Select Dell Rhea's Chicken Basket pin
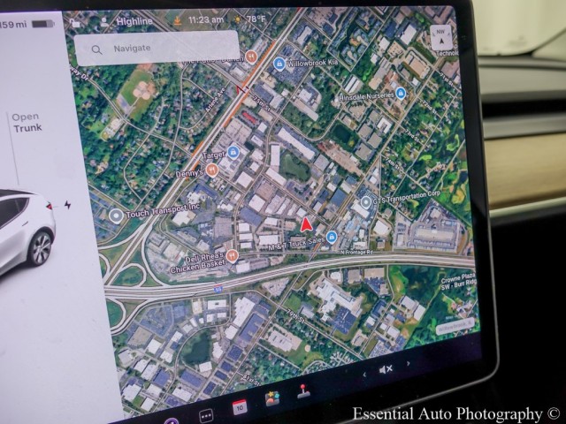566x424 pixels. (232, 256)
